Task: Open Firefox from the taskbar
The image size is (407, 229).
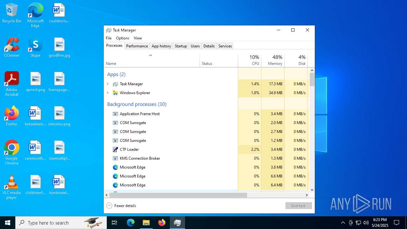Action: tap(162, 223)
